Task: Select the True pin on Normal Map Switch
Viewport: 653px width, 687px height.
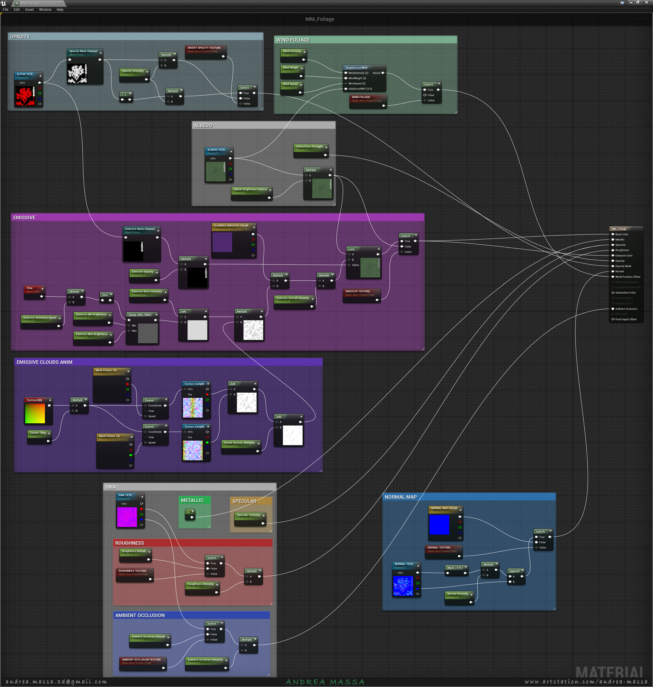Action: click(536, 537)
